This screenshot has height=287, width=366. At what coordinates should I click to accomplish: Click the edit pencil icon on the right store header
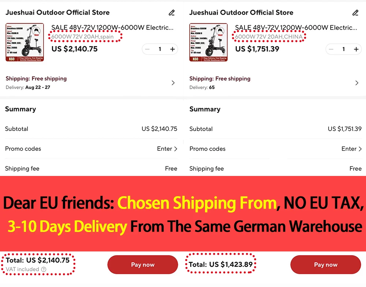point(355,13)
